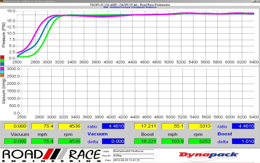Click the green mph value 103.9
Image resolution: width=260 pixels, height=163 pixels.
[x=173, y=141]
